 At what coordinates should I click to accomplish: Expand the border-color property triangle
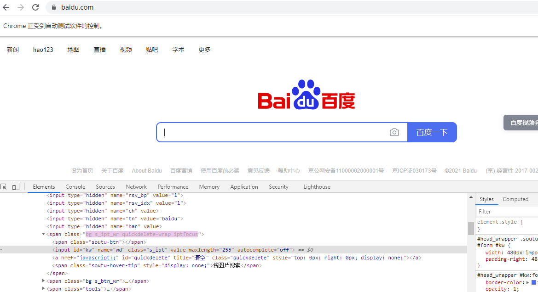pyautogui.click(x=528, y=282)
